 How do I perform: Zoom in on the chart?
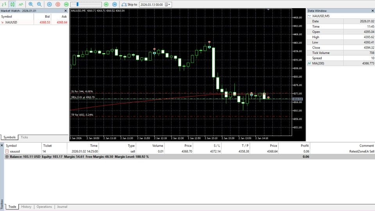[x=31, y=4]
